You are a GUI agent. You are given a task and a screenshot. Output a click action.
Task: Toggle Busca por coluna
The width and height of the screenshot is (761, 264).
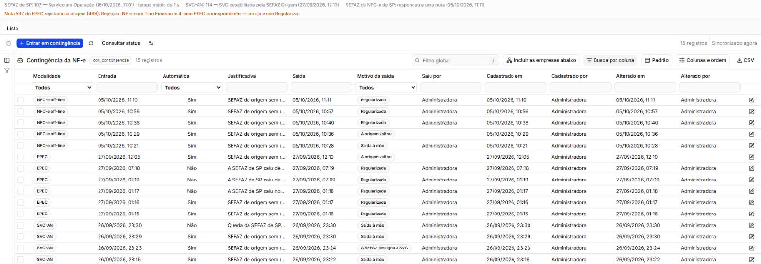pyautogui.click(x=610, y=61)
